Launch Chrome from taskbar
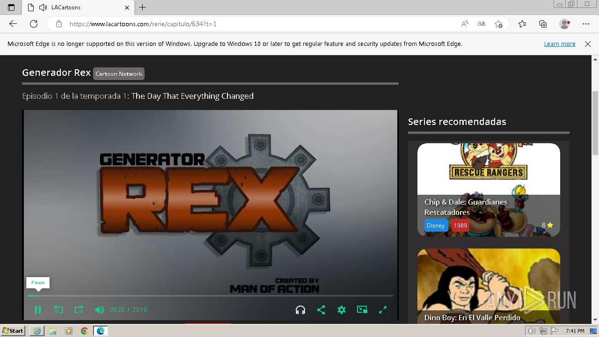 85,331
